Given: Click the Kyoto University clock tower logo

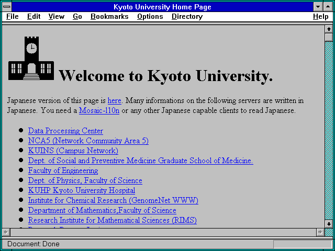Looking at the screenshot, I should [x=31, y=58].
